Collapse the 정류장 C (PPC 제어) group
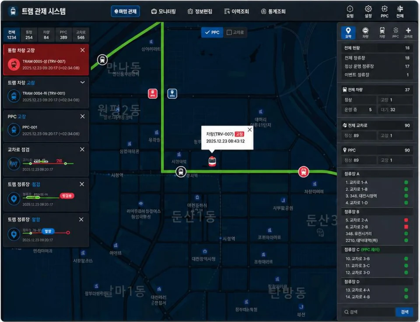The height and width of the screenshot is (322, 420). click(x=377, y=249)
